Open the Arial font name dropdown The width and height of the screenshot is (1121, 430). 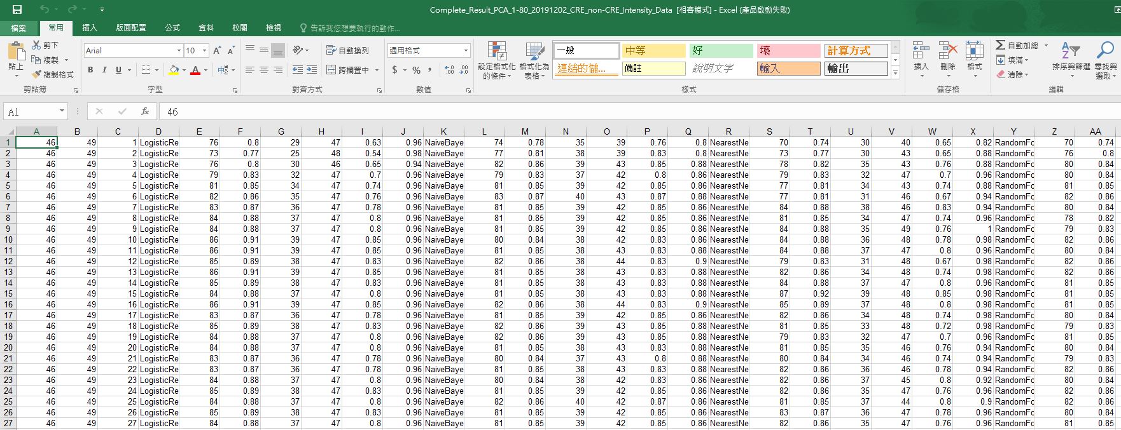pos(179,50)
